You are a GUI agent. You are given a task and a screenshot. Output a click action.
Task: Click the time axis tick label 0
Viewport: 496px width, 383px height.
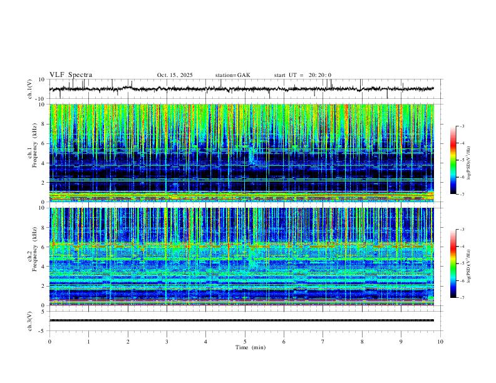click(x=49, y=342)
